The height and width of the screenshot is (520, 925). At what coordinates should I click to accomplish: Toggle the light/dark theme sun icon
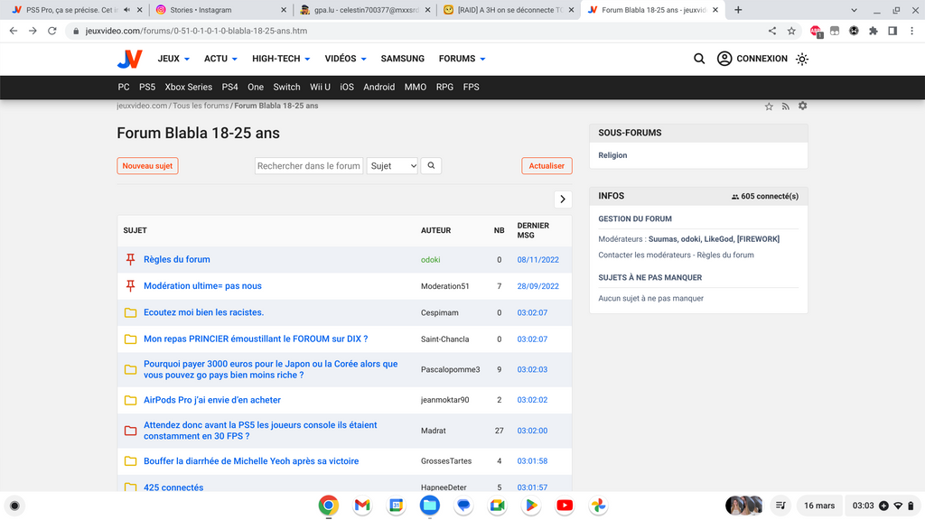802,59
